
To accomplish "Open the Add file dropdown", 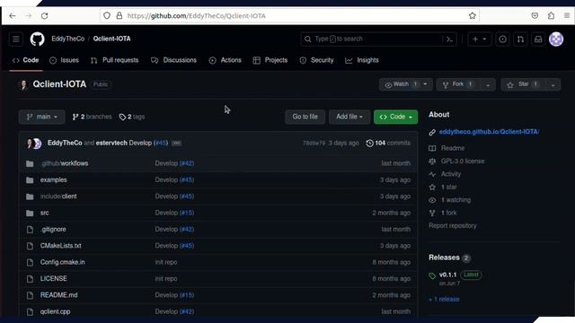I will pyautogui.click(x=349, y=117).
